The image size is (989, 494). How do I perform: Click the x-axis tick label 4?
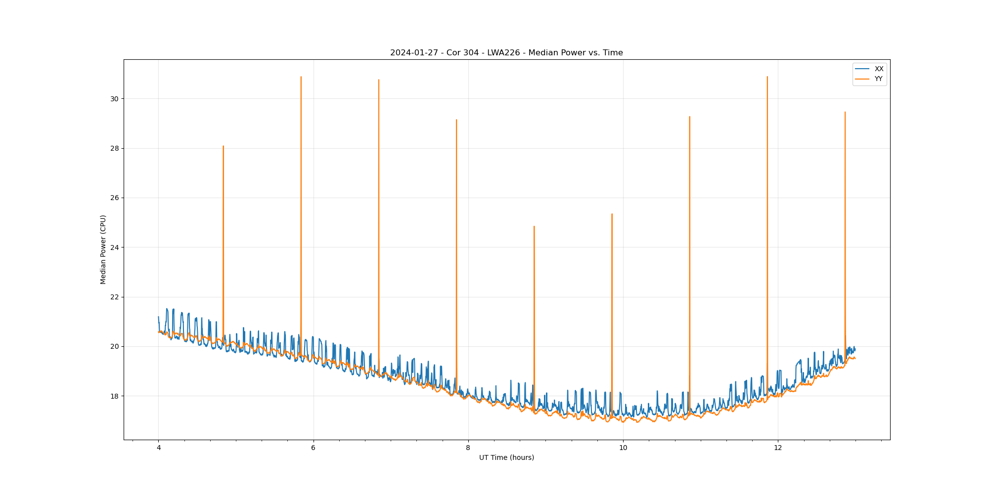158,448
